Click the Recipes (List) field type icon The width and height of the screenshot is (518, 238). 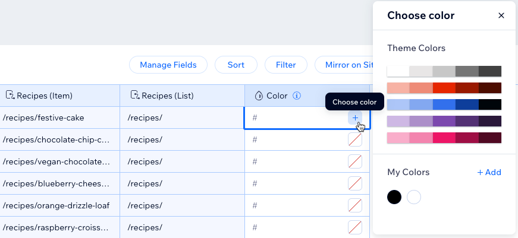(x=134, y=96)
